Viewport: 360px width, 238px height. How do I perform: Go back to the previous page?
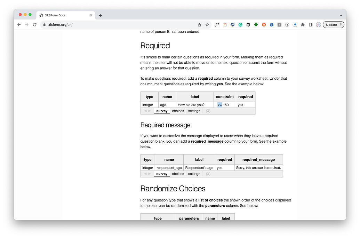click(19, 25)
